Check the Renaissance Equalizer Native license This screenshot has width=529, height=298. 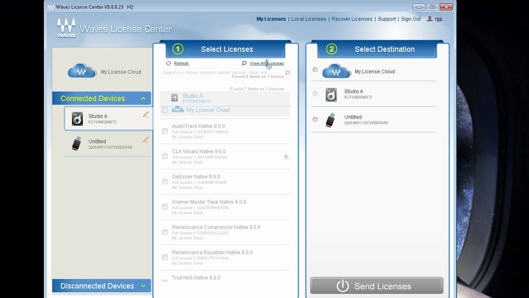click(x=165, y=257)
